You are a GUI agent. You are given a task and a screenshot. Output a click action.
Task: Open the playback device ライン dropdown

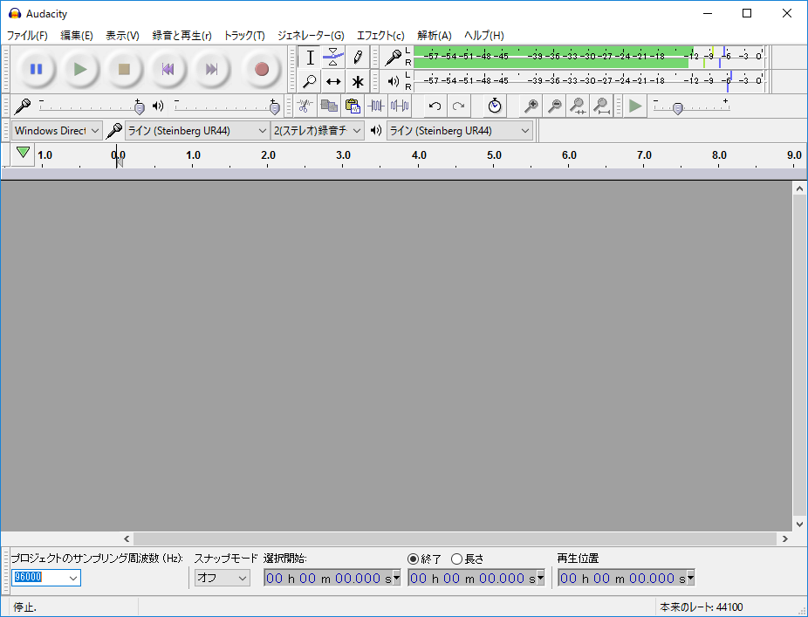(460, 131)
